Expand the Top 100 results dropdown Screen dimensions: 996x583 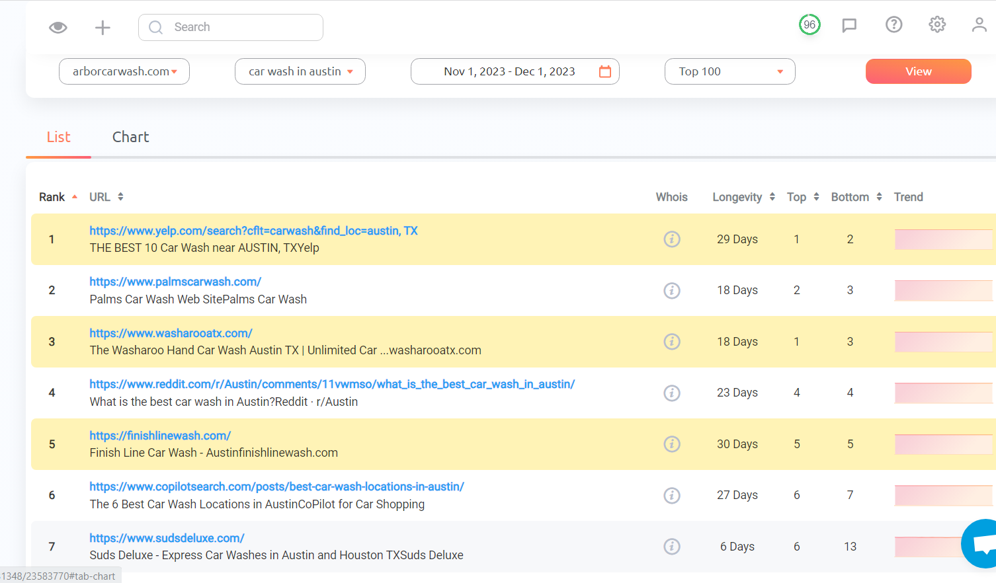730,71
